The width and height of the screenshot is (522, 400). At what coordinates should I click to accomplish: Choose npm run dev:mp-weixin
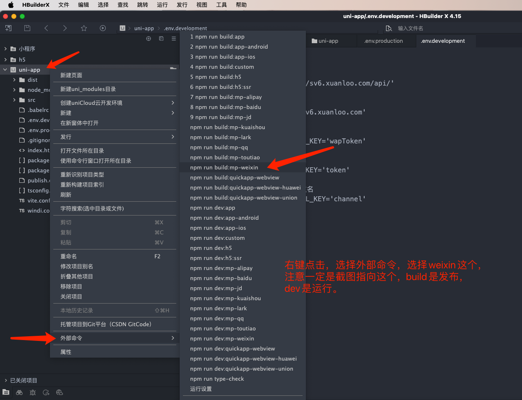click(243, 338)
